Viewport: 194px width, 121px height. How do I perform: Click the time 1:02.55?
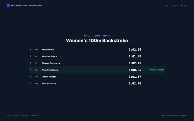point(135,50)
